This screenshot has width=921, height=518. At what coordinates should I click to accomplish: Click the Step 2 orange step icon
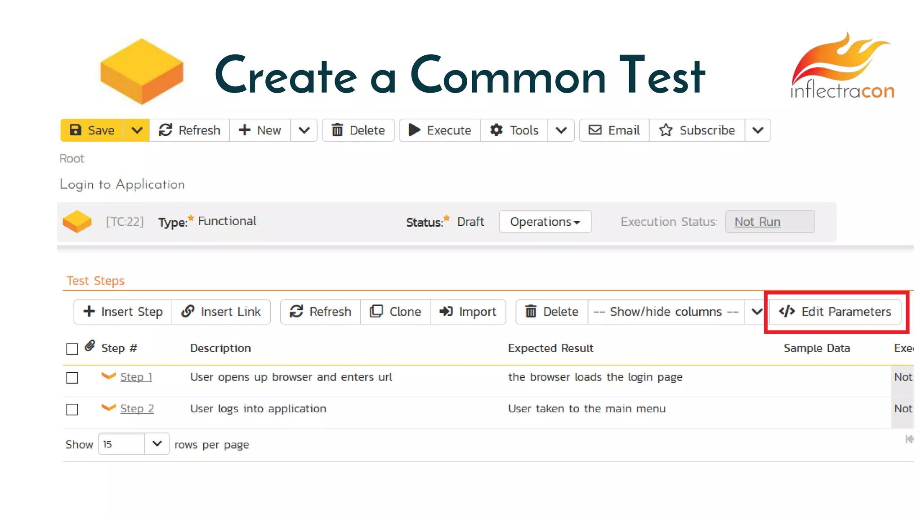click(108, 408)
